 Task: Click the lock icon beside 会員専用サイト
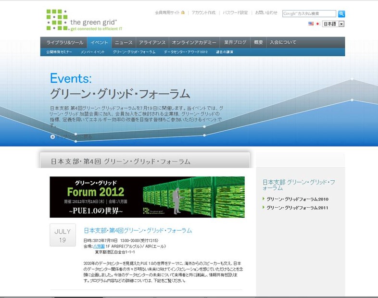coord(183,12)
